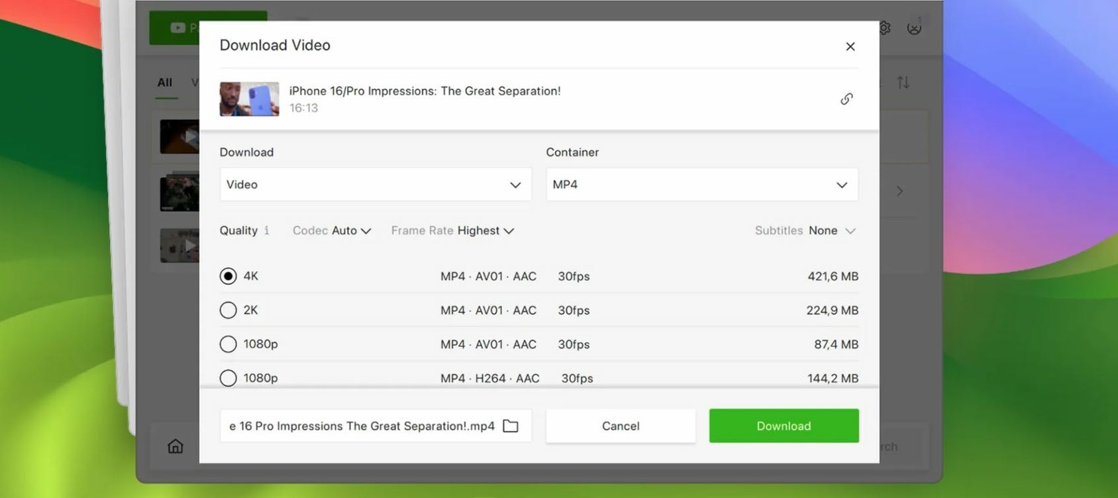Choose 1080p AV01 quality option

(x=228, y=344)
